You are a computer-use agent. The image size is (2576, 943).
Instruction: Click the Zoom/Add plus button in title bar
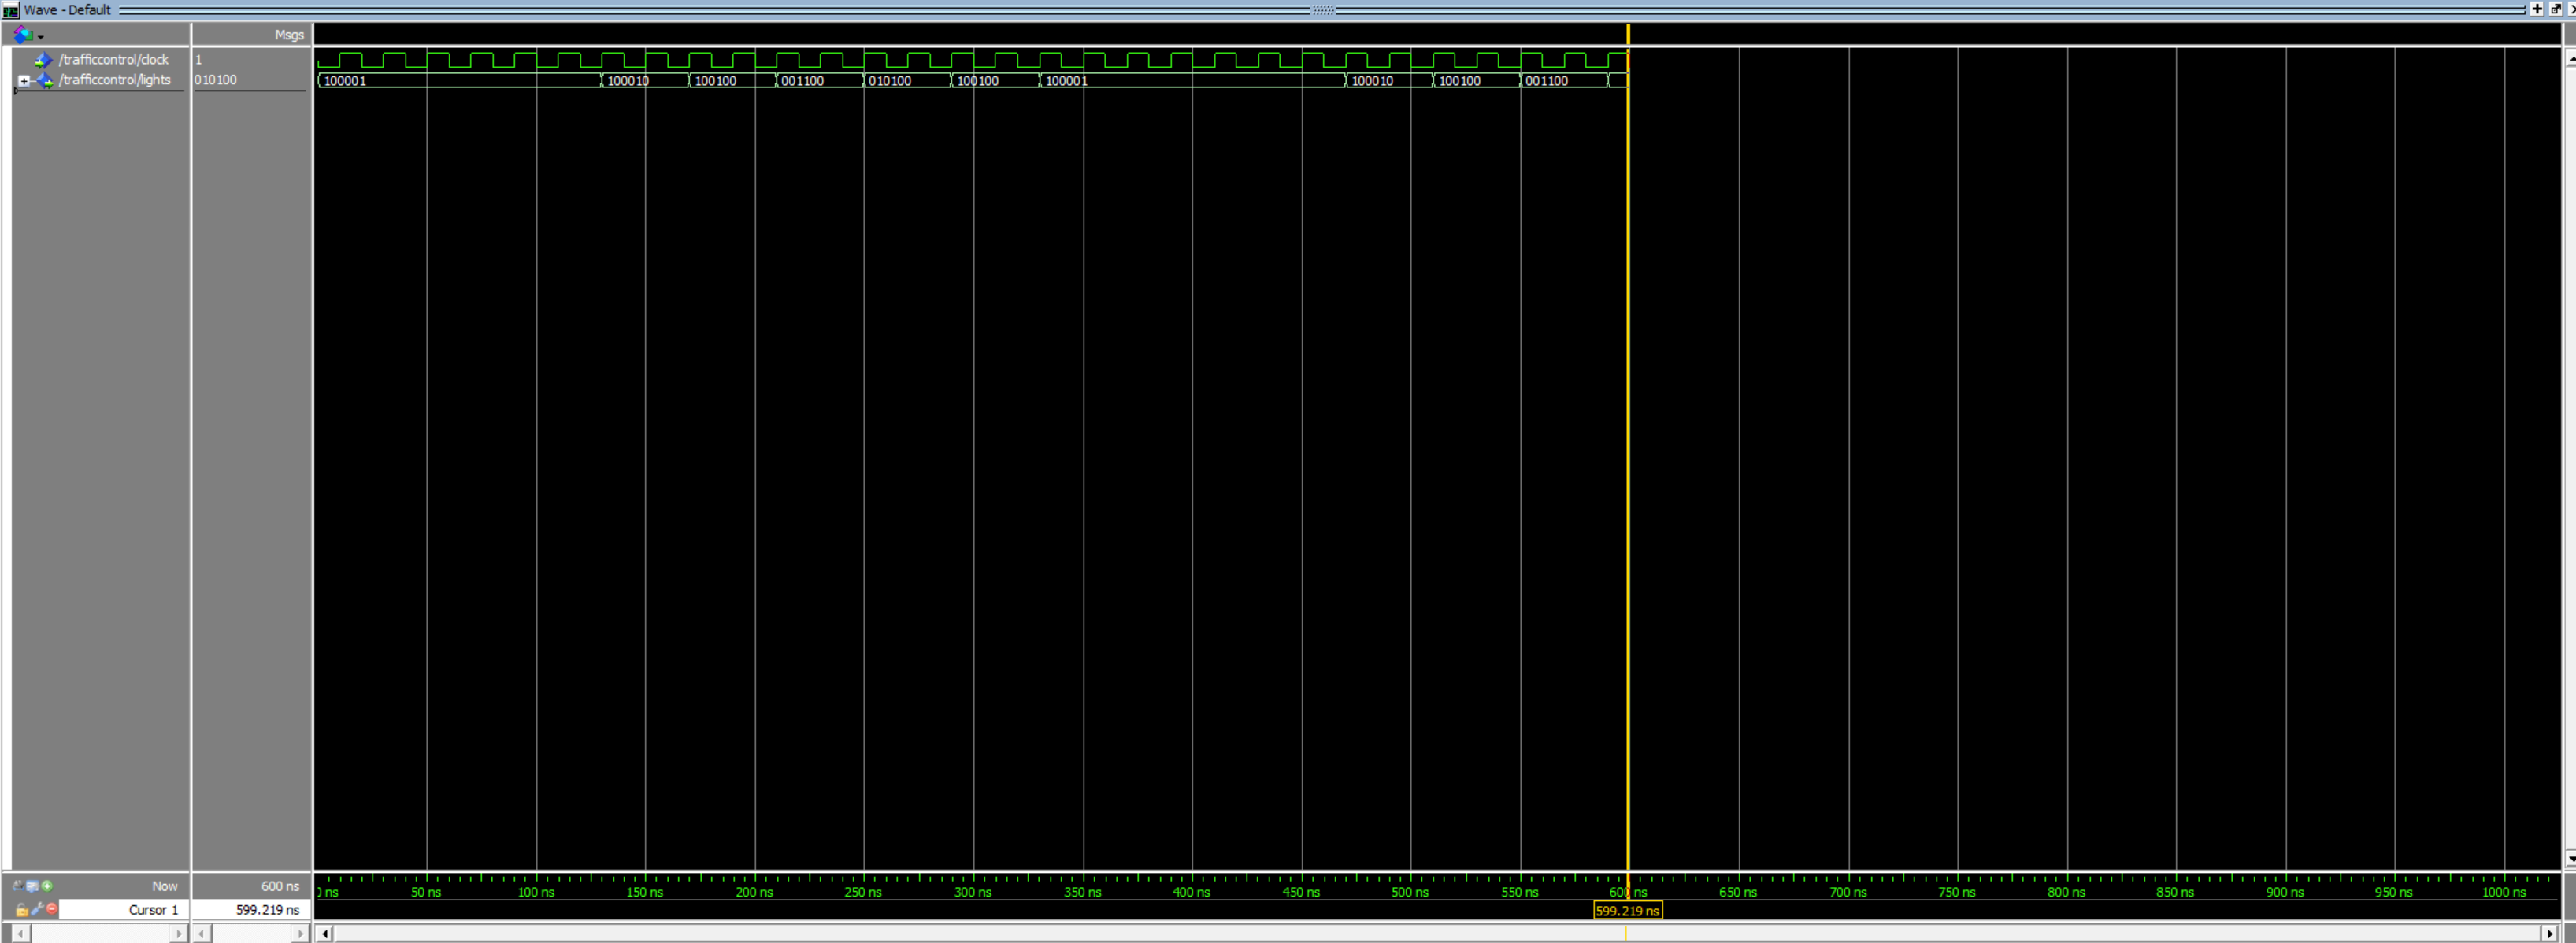tap(2536, 9)
